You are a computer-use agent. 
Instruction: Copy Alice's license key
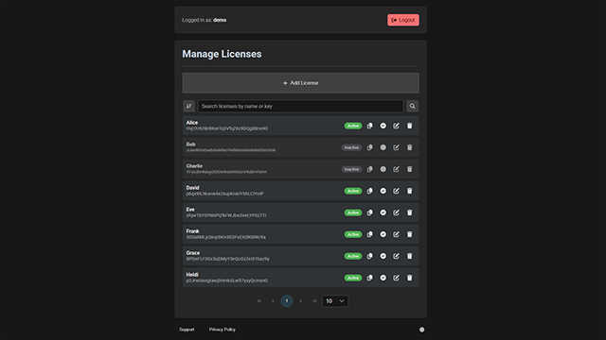point(370,126)
